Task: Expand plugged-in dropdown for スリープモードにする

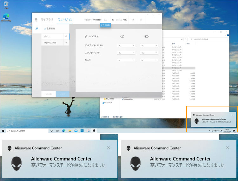Action: pos(126,53)
